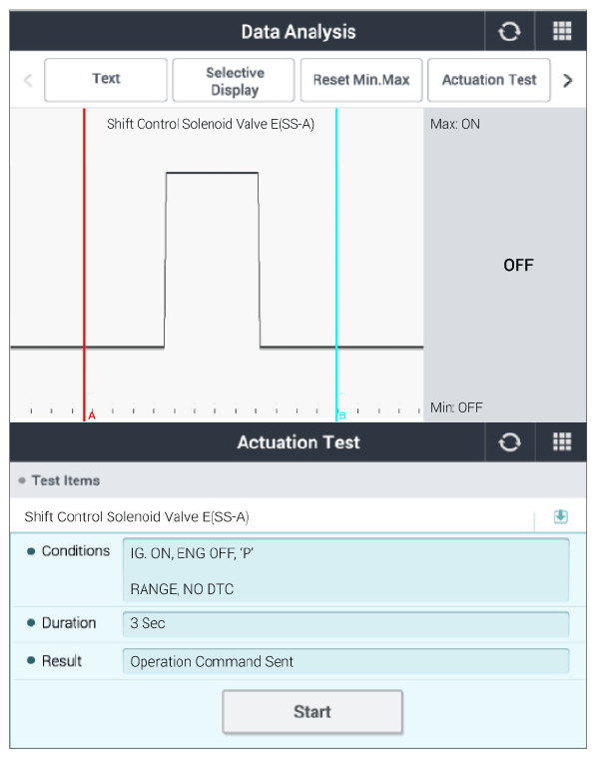The image size is (597, 758).
Task: Click the Test Items header
Action: pos(66,480)
